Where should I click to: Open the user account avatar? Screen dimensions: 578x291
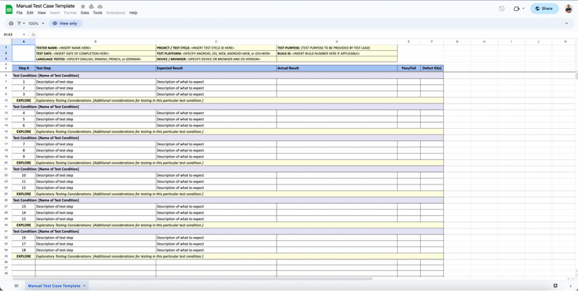[569, 8]
